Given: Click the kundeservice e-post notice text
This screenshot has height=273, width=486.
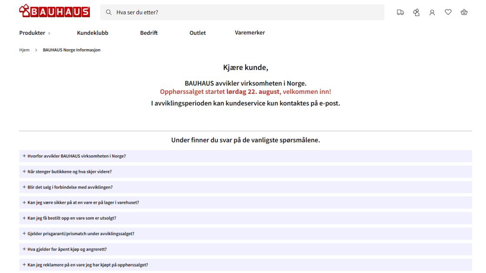Looking at the screenshot, I should tap(246, 103).
